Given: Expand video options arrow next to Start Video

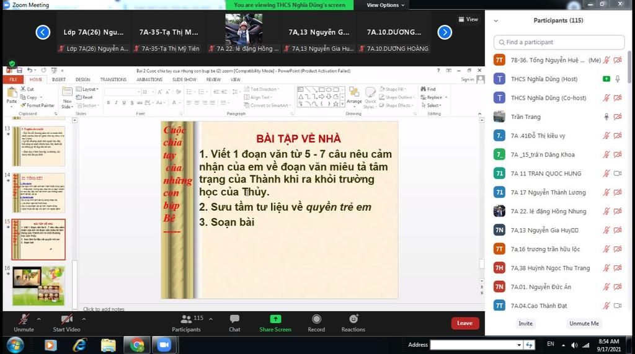Looking at the screenshot, I should click(x=84, y=319).
